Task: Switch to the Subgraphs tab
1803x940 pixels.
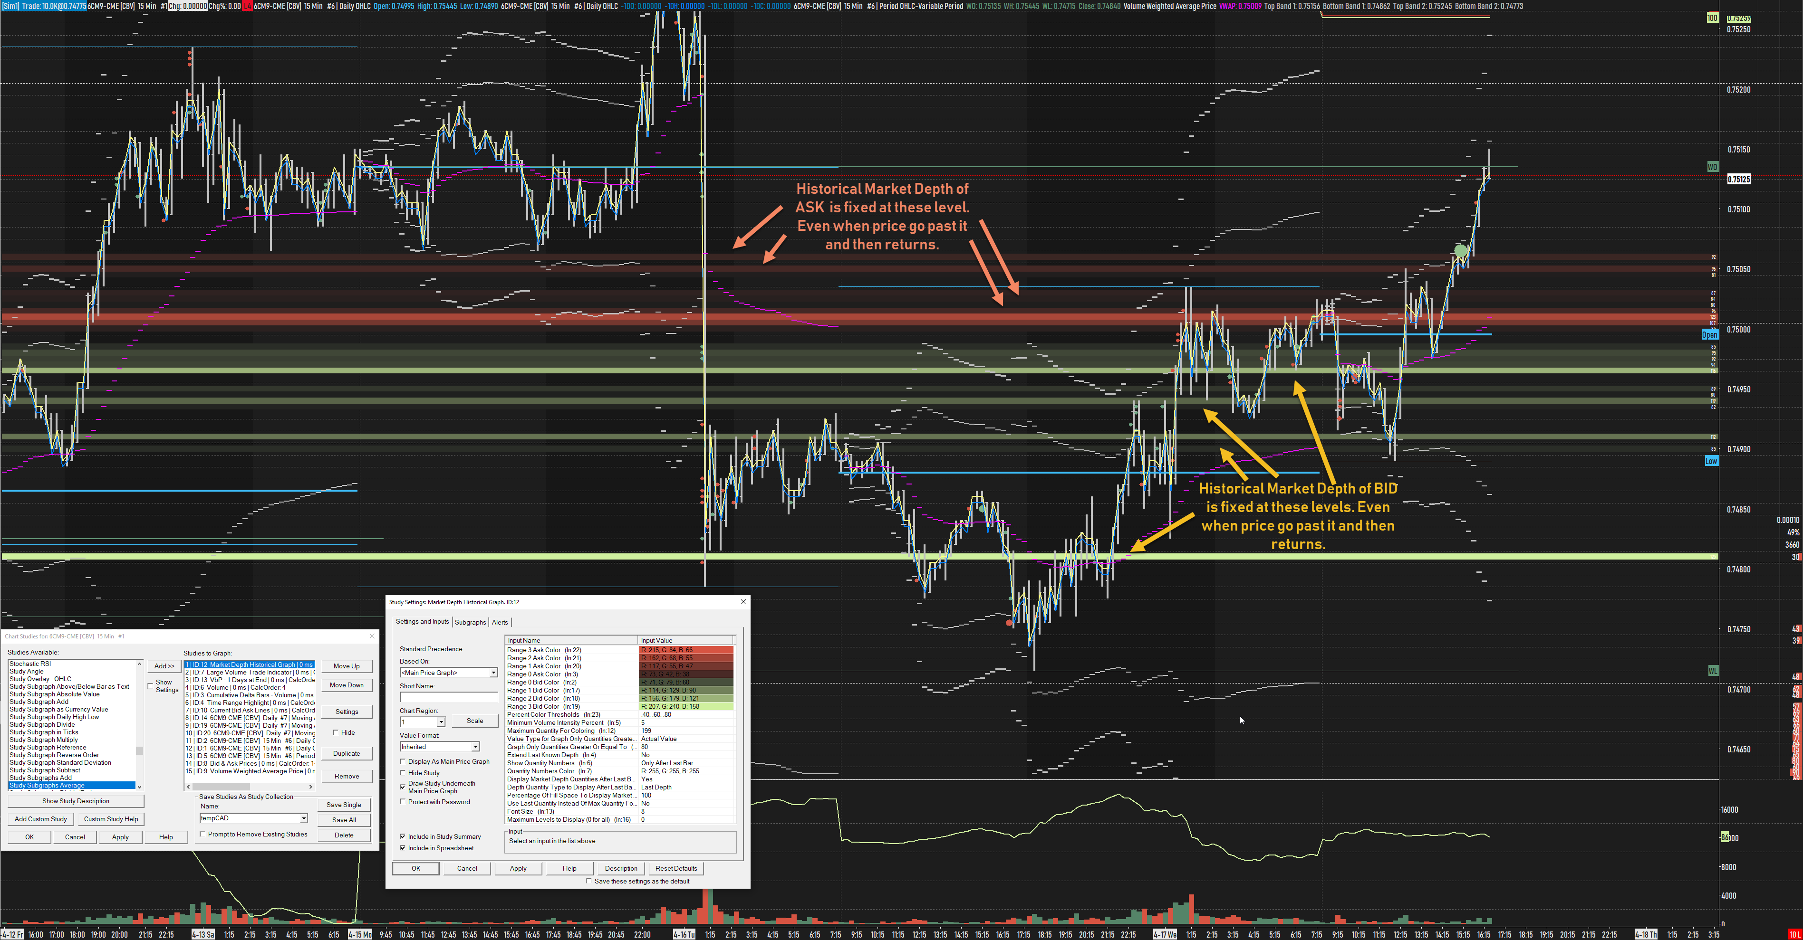Action: pos(470,622)
